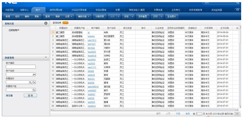Click the 认证类型 column header

click(x=159, y=28)
